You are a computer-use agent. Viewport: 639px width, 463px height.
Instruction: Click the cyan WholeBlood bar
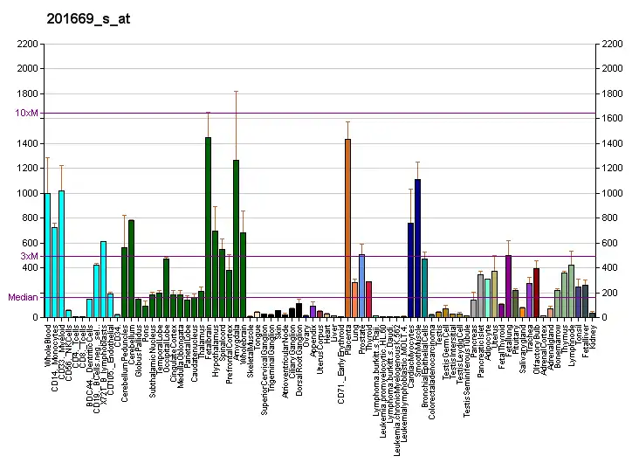[x=47, y=255]
